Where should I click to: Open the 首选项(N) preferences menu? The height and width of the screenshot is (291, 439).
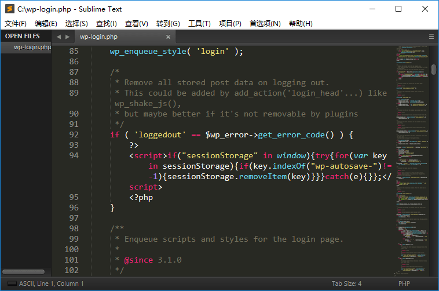[265, 24]
